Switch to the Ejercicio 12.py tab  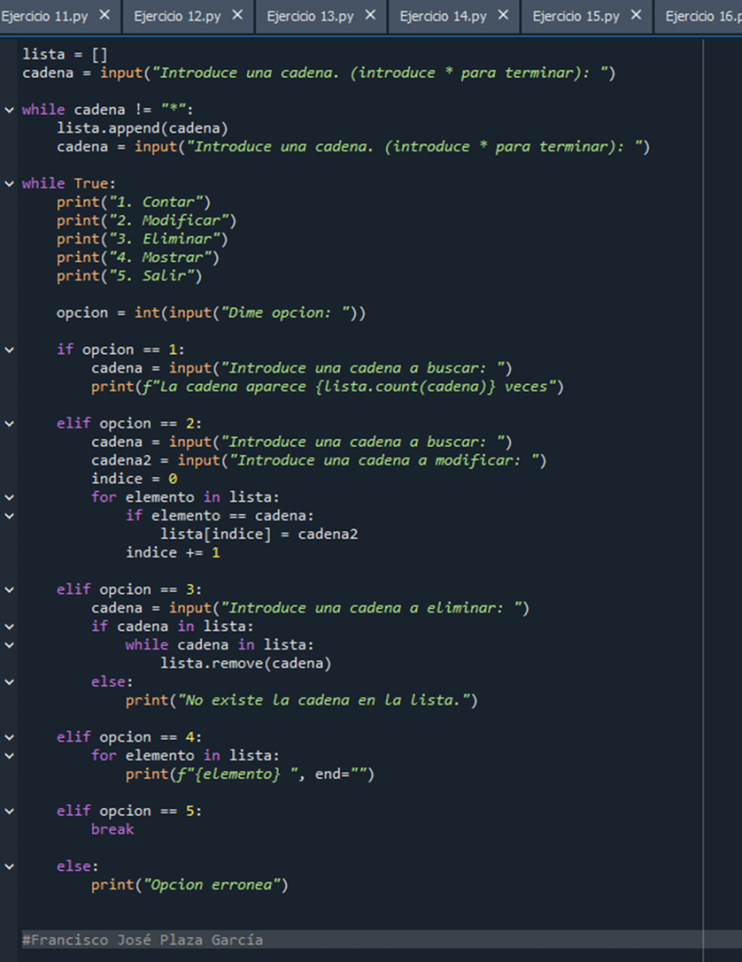coord(178,16)
